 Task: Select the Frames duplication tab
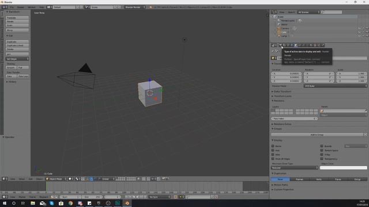(x=299, y=179)
